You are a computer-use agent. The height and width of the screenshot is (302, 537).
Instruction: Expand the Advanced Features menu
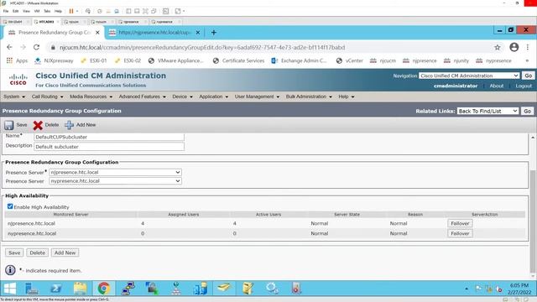click(142, 96)
